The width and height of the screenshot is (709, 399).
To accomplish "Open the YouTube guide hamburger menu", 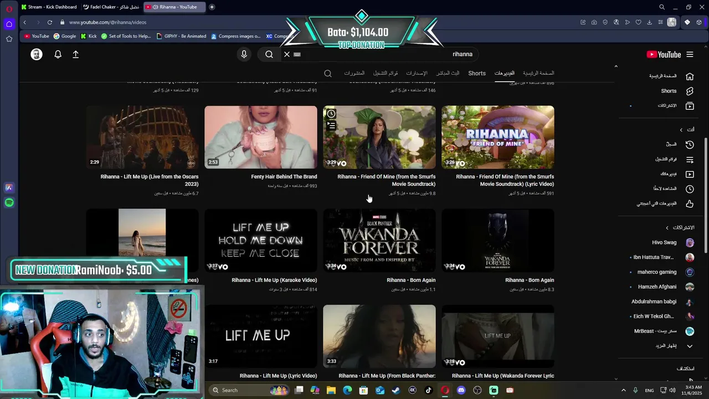I will point(690,54).
